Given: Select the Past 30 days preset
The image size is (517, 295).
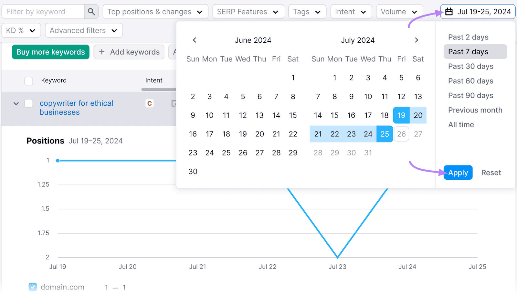Looking at the screenshot, I should pos(470,66).
